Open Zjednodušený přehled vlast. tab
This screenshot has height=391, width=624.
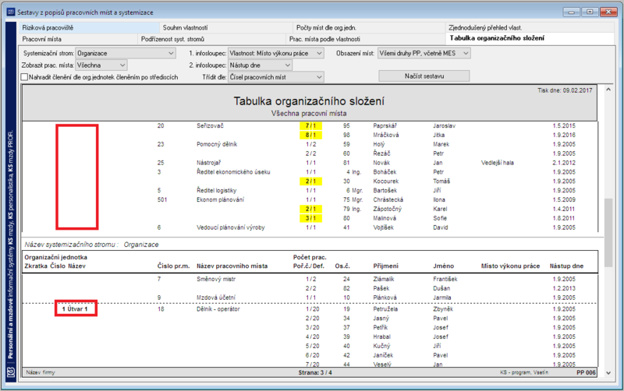(x=530, y=28)
